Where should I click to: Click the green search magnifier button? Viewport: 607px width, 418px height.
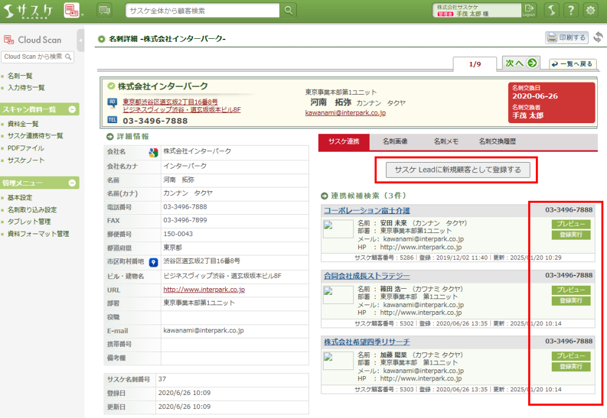[288, 10]
